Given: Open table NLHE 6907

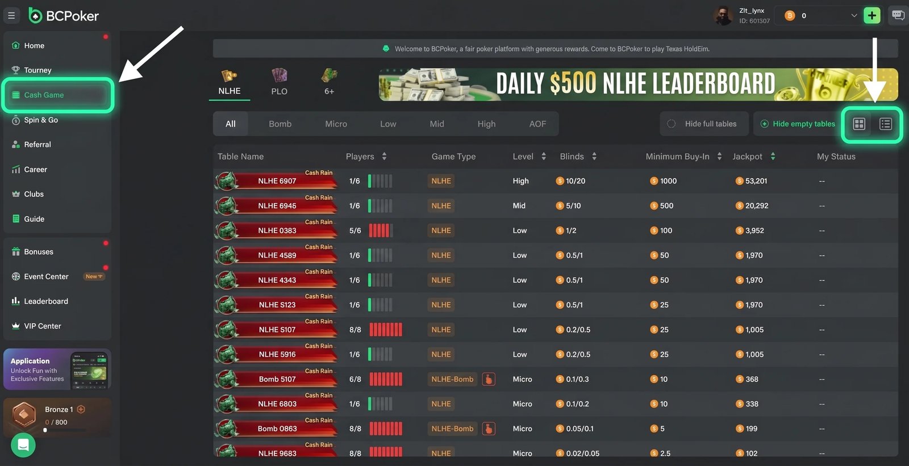Looking at the screenshot, I should (556, 181).
